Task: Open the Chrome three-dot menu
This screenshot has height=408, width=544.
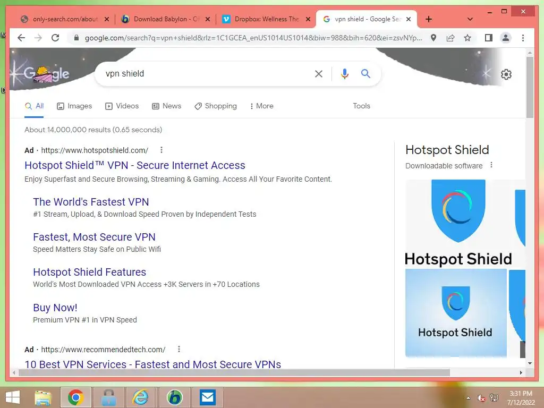Action: (x=523, y=38)
